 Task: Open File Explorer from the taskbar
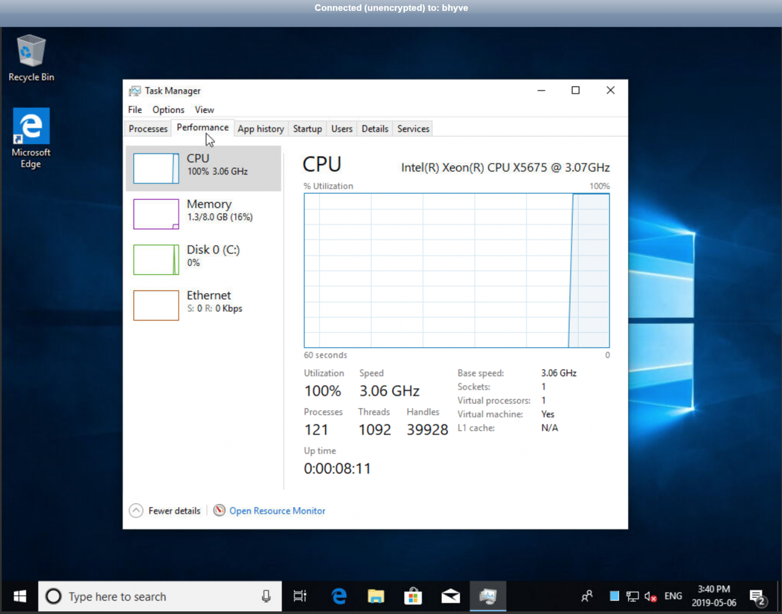376,596
